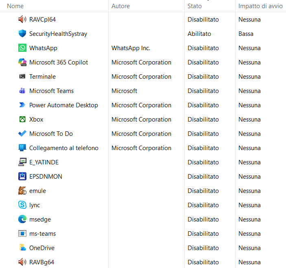This screenshot has width=286, height=268.
Task: Click the Nessuna impact for EPSDNMON
Action: 249,176
